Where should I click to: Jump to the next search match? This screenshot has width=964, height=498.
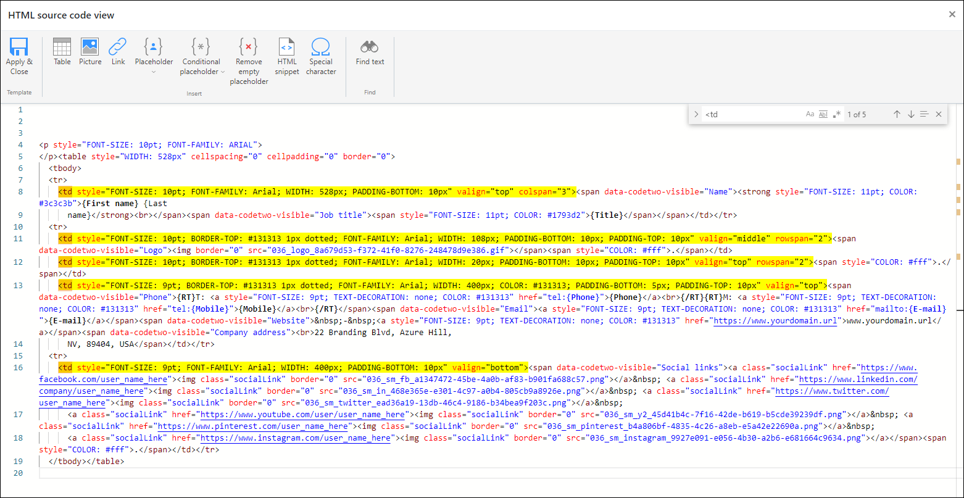[x=910, y=114]
